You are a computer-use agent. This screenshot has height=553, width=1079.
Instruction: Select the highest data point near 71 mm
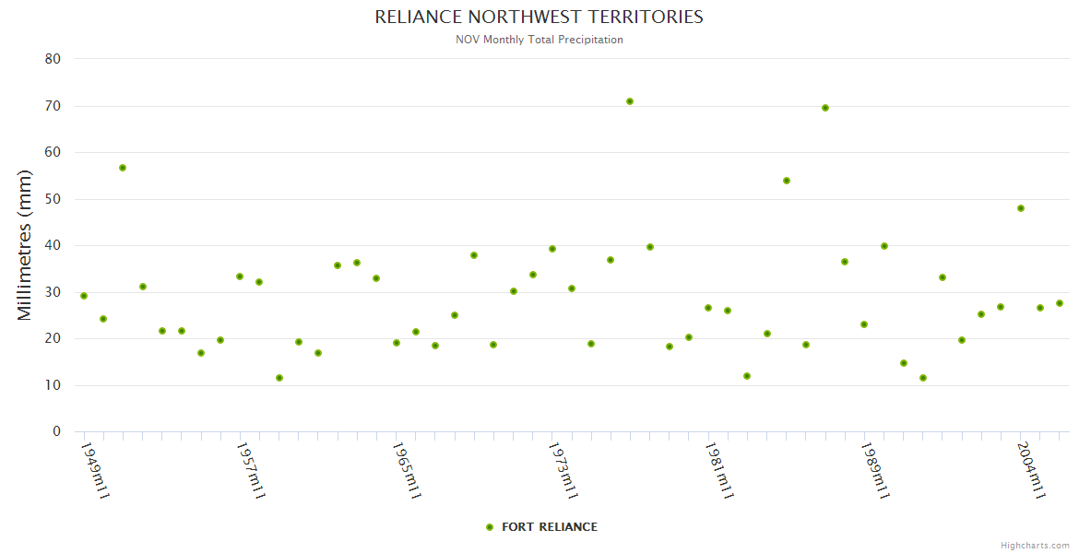(x=630, y=101)
